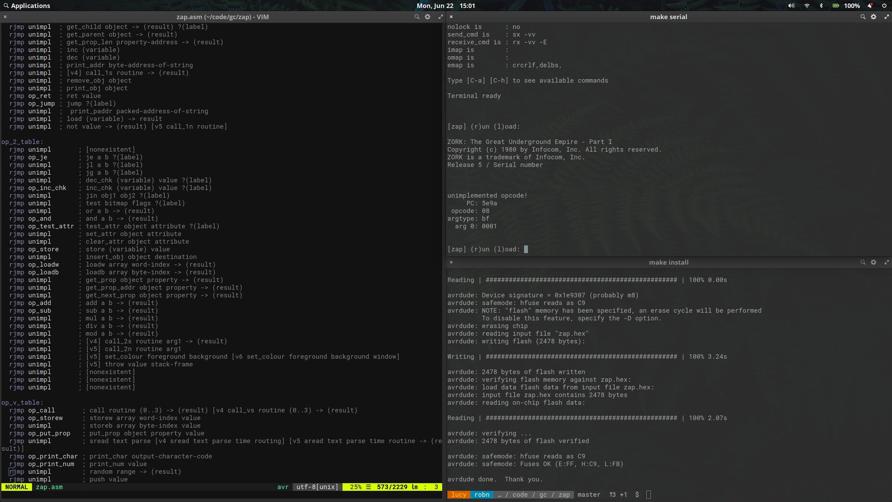Screen dimensions: 892x502
Task: Click the 'Terminal ready' line
Action: tap(474, 96)
